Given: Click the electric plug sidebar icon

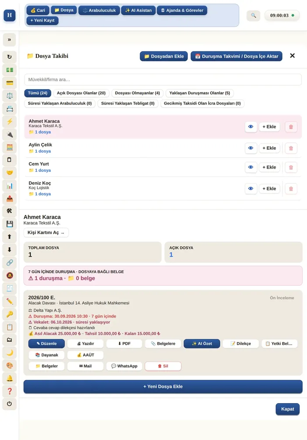Looking at the screenshot, I should point(10,134).
